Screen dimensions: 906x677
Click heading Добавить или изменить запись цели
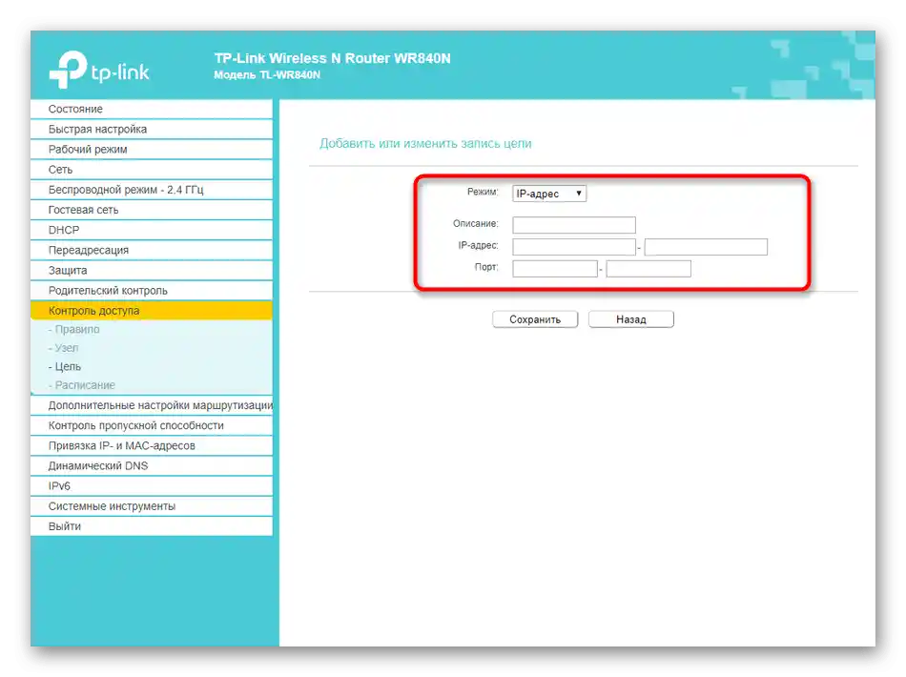(x=426, y=144)
